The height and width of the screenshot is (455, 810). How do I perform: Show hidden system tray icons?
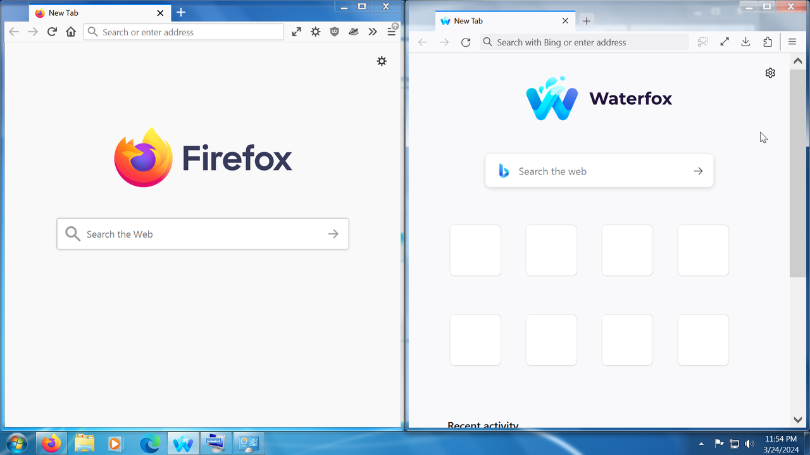pyautogui.click(x=701, y=444)
